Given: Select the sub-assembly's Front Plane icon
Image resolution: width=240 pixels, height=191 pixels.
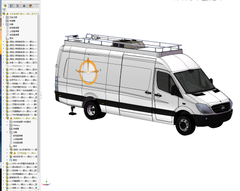Looking at the screenshot, I should (x=11, y=135).
